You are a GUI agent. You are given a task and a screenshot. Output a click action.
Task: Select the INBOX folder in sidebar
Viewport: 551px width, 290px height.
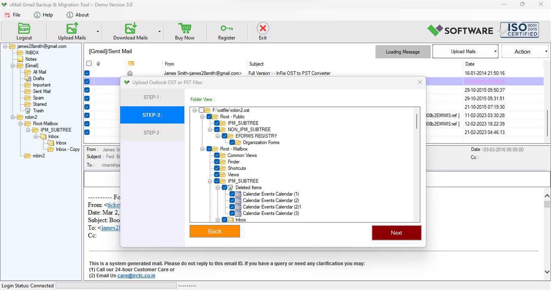tap(32, 53)
